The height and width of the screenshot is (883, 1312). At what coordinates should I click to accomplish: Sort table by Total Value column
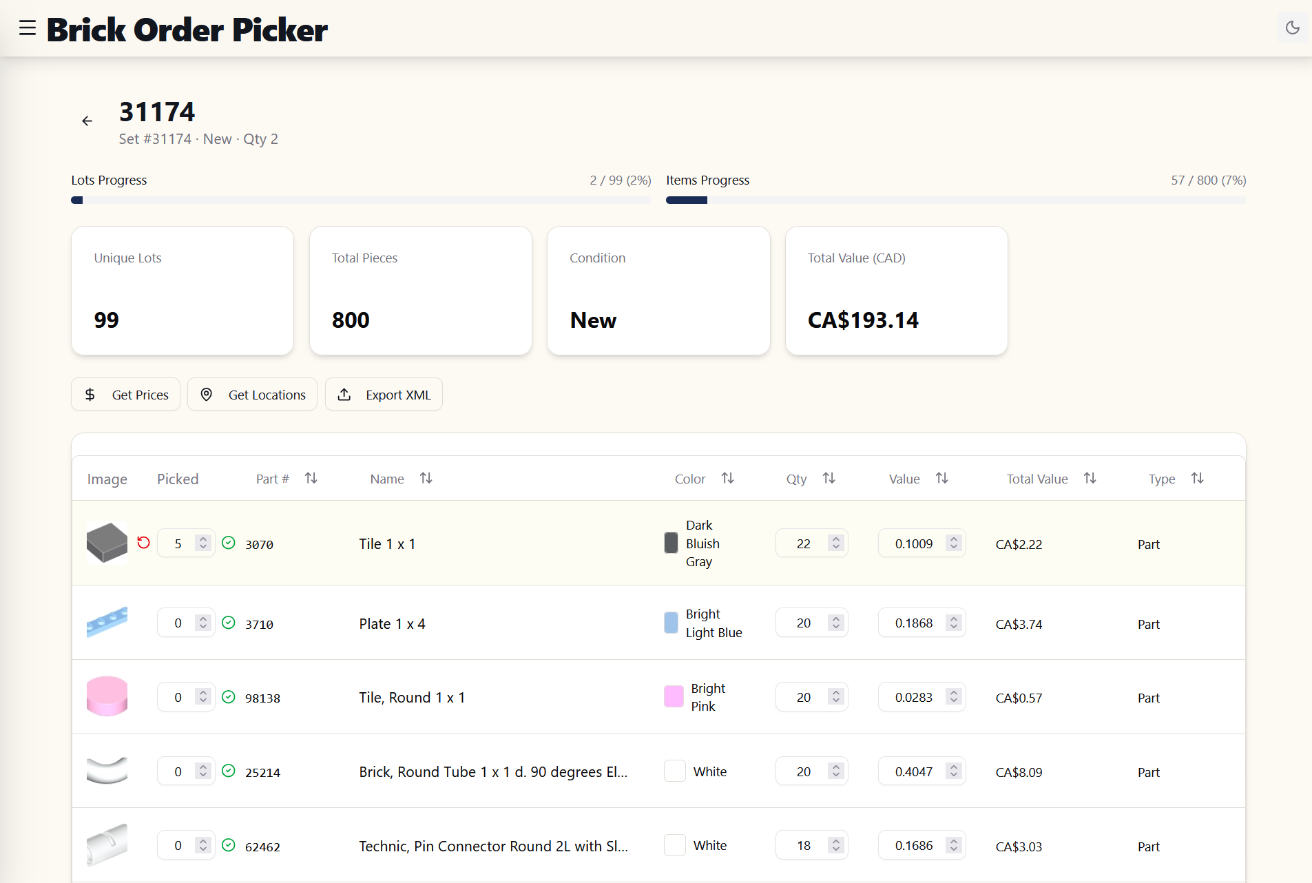(1090, 478)
